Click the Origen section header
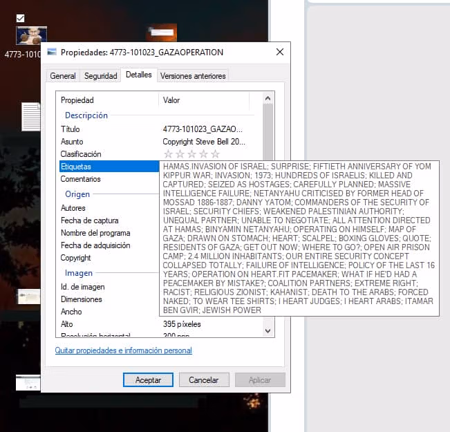 coord(77,194)
